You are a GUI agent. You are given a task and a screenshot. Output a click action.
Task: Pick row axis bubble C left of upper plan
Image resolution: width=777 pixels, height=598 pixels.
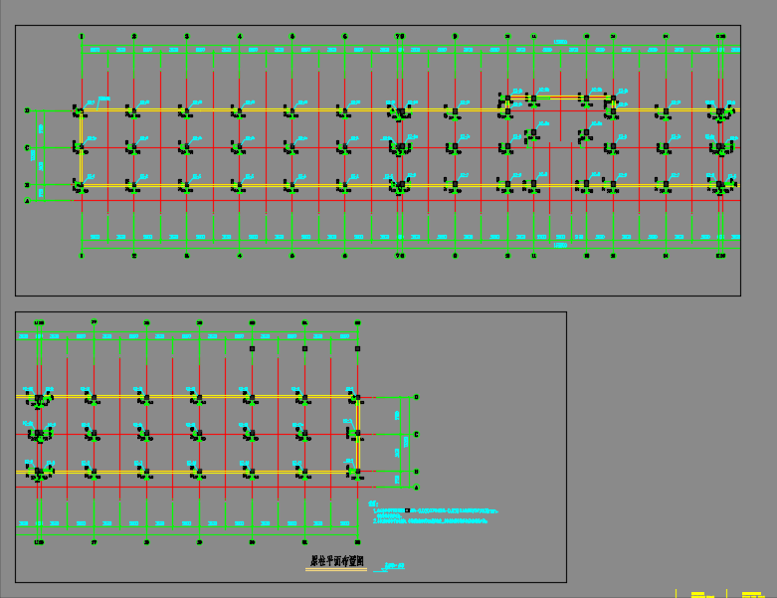click(27, 148)
